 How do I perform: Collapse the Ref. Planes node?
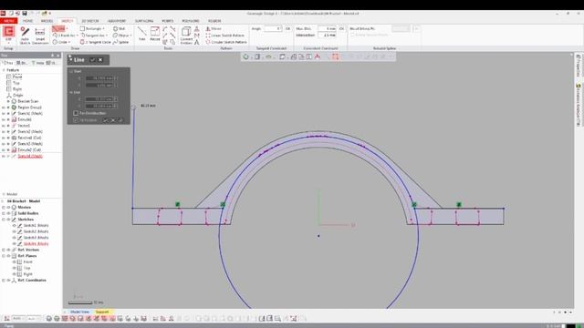coord(4,256)
